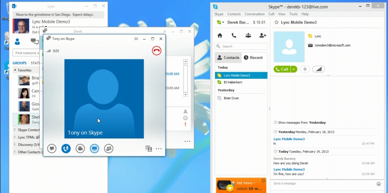Open the present screen monitor button
388x193 pixels.
[x=95, y=148]
